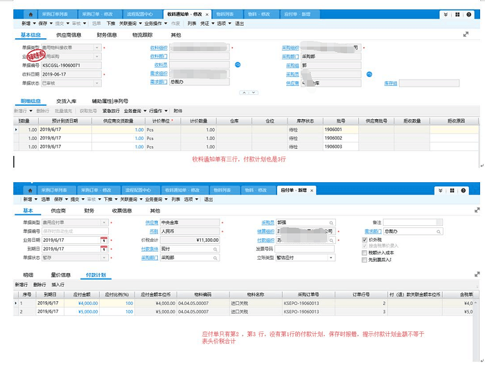Click the home icon tab in lower window
Image resolution: width=485 pixels, height=372 pixels.
[30, 190]
